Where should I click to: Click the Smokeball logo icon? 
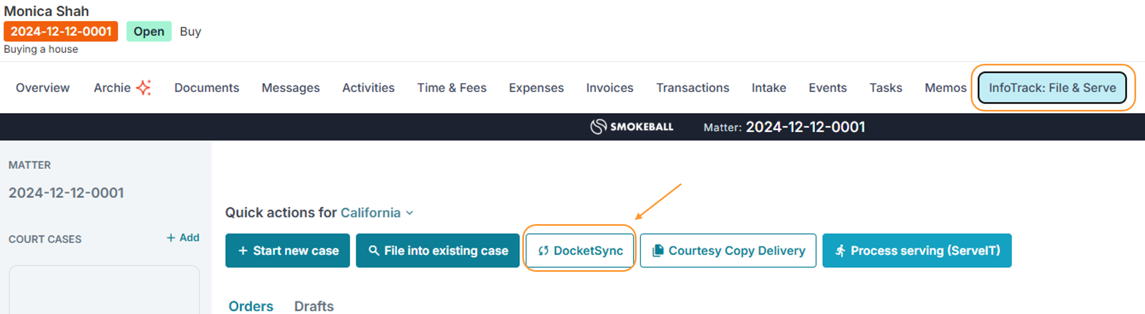598,127
